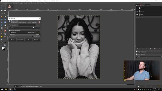Viewport: 162px width, 91px height.
Task: Select the Bucket Fill tool
Action: pyautogui.click(x=5, y=25)
